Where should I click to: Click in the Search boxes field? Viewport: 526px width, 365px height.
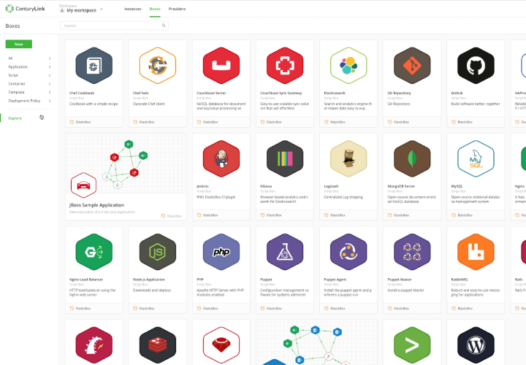coord(114,26)
